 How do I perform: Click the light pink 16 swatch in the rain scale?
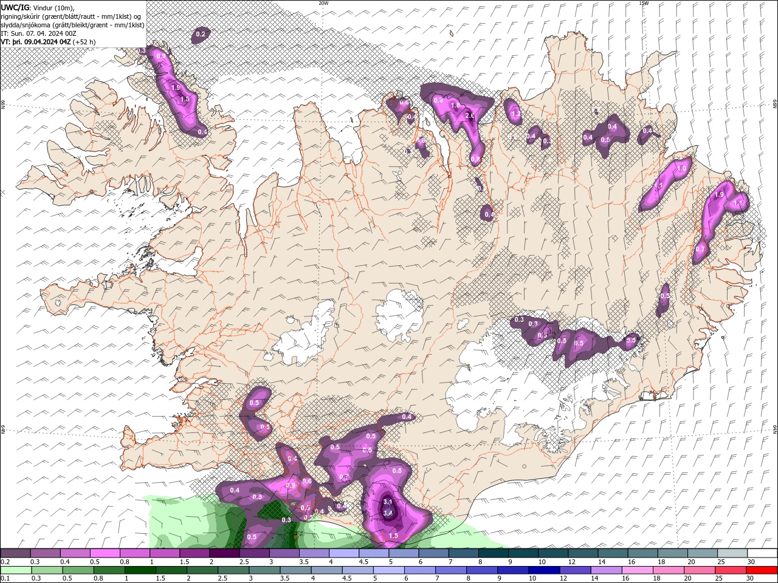pyautogui.click(x=637, y=570)
